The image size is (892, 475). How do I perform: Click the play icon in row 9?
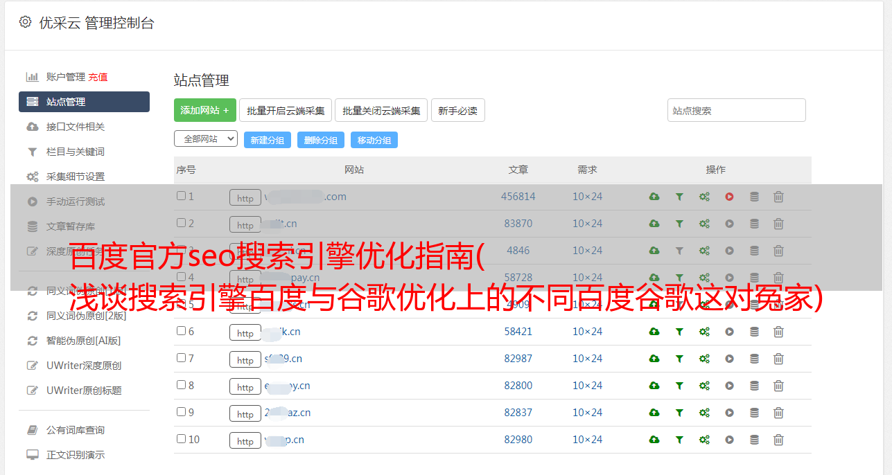tap(729, 413)
